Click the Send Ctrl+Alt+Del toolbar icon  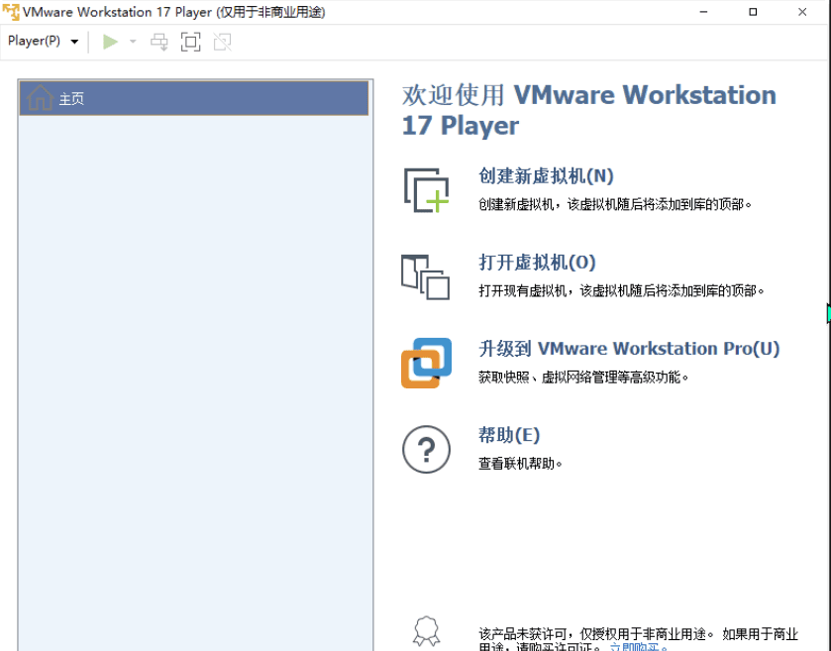coord(158,42)
